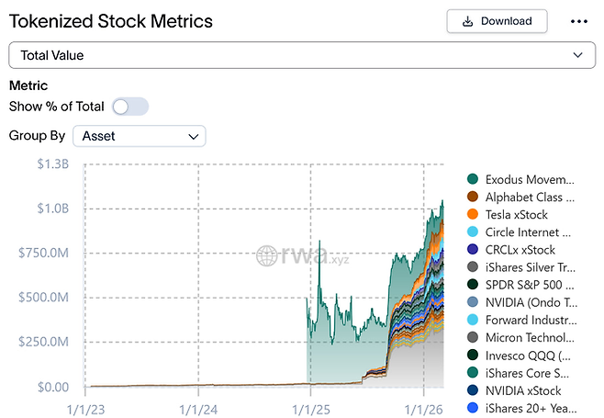Toggle Alphabet Class legend entry
This screenshot has height=418, width=604.
pyautogui.click(x=529, y=197)
